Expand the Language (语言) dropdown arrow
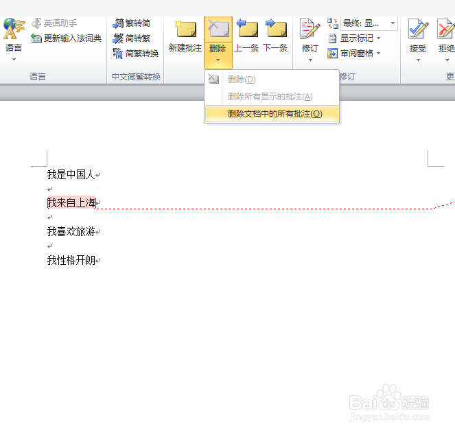 14,60
